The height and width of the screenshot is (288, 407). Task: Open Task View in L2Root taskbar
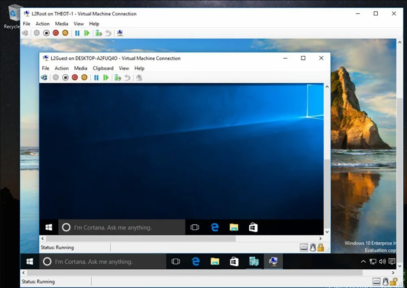point(176,261)
